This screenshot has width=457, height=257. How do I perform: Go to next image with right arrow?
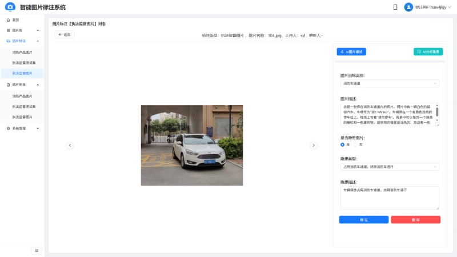(x=314, y=145)
